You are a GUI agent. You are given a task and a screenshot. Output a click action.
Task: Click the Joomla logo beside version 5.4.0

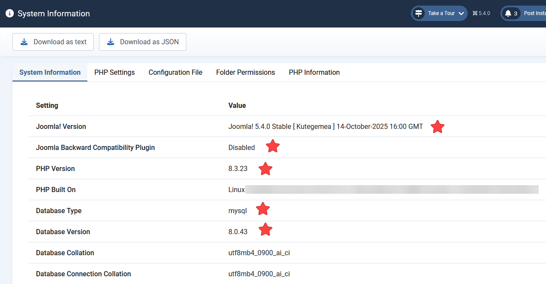pos(475,13)
